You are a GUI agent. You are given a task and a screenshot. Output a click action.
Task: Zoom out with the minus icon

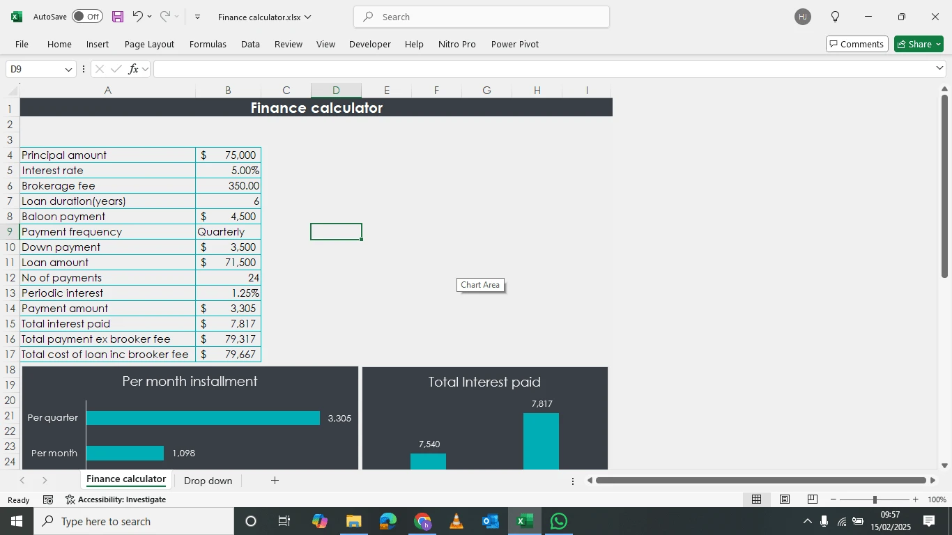pyautogui.click(x=834, y=499)
